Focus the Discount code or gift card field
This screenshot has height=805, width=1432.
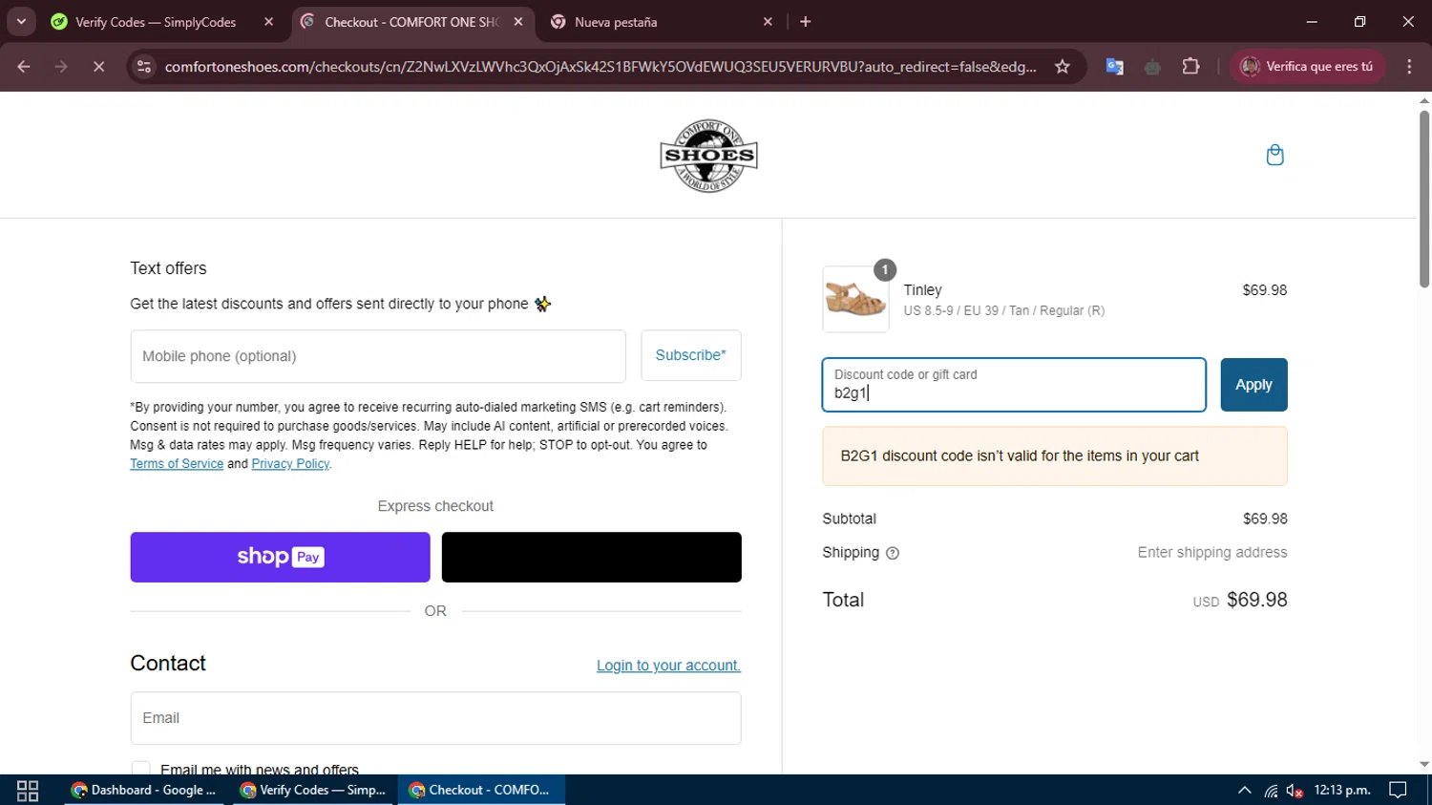[x=1014, y=385]
